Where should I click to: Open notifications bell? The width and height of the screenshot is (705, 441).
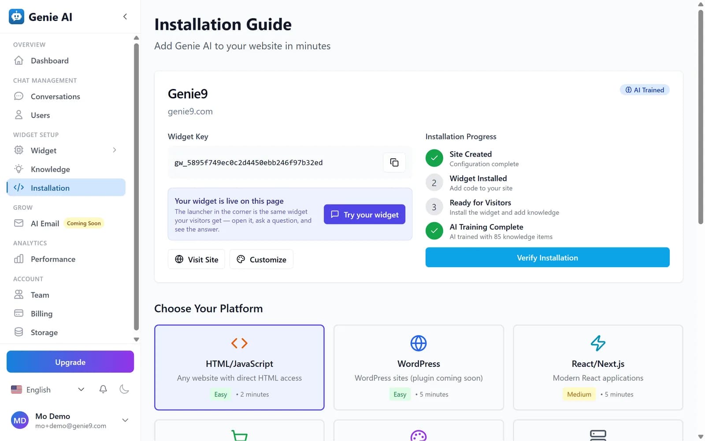coord(103,389)
